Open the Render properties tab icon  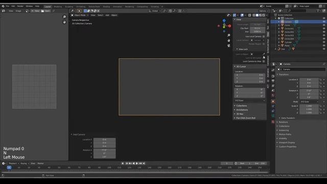point(273,76)
